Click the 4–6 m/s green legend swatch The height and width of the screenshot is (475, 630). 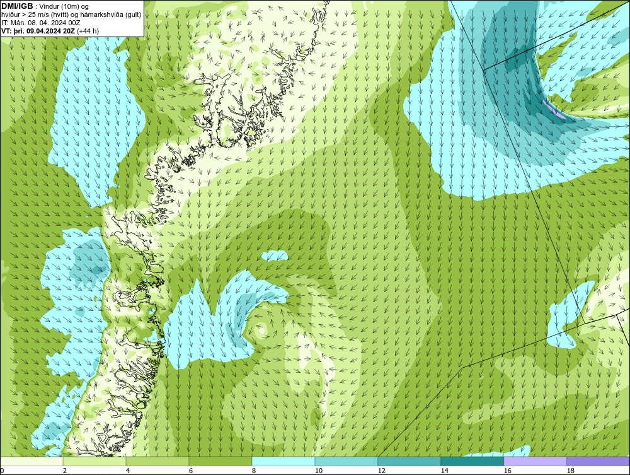coord(157,461)
